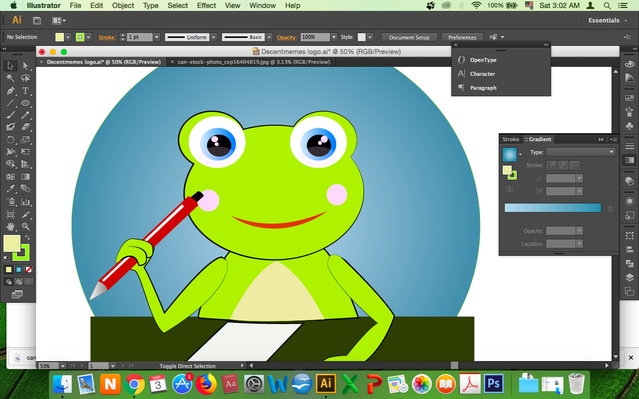Open the Window menu
This screenshot has width=639, height=399.
tap(262, 5)
